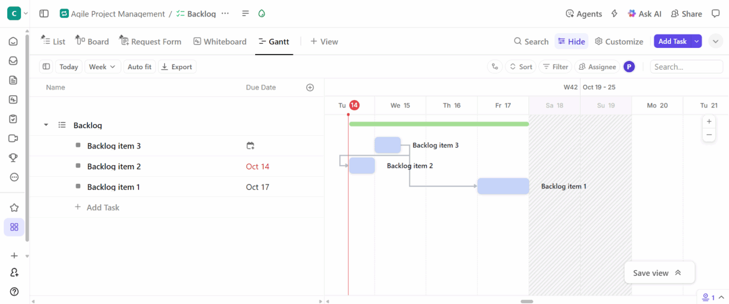Open the Week timescale dropdown
The image size is (729, 304).
pos(103,67)
